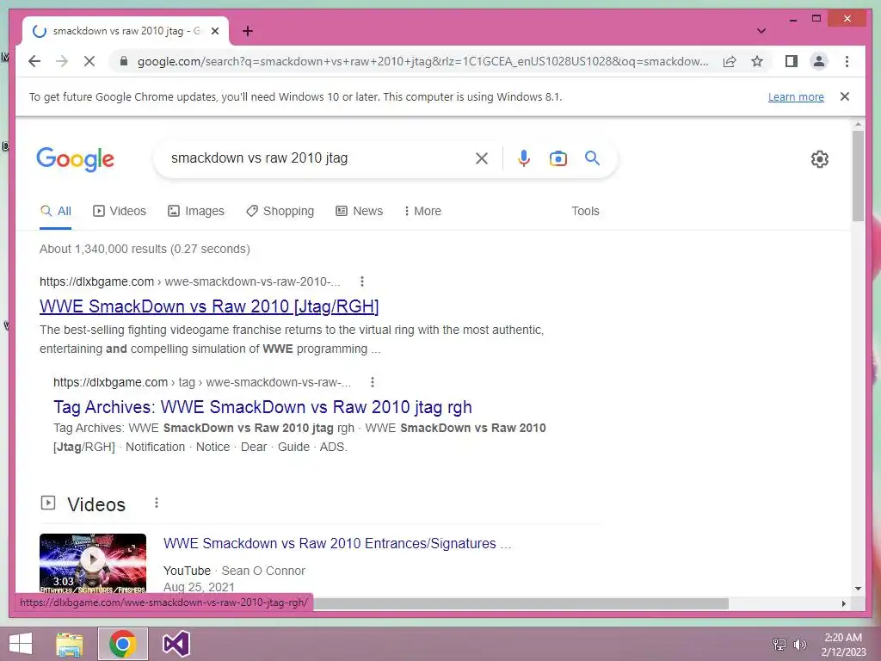This screenshot has width=881, height=661.
Task: Share this page using share icon
Action: coord(730,61)
